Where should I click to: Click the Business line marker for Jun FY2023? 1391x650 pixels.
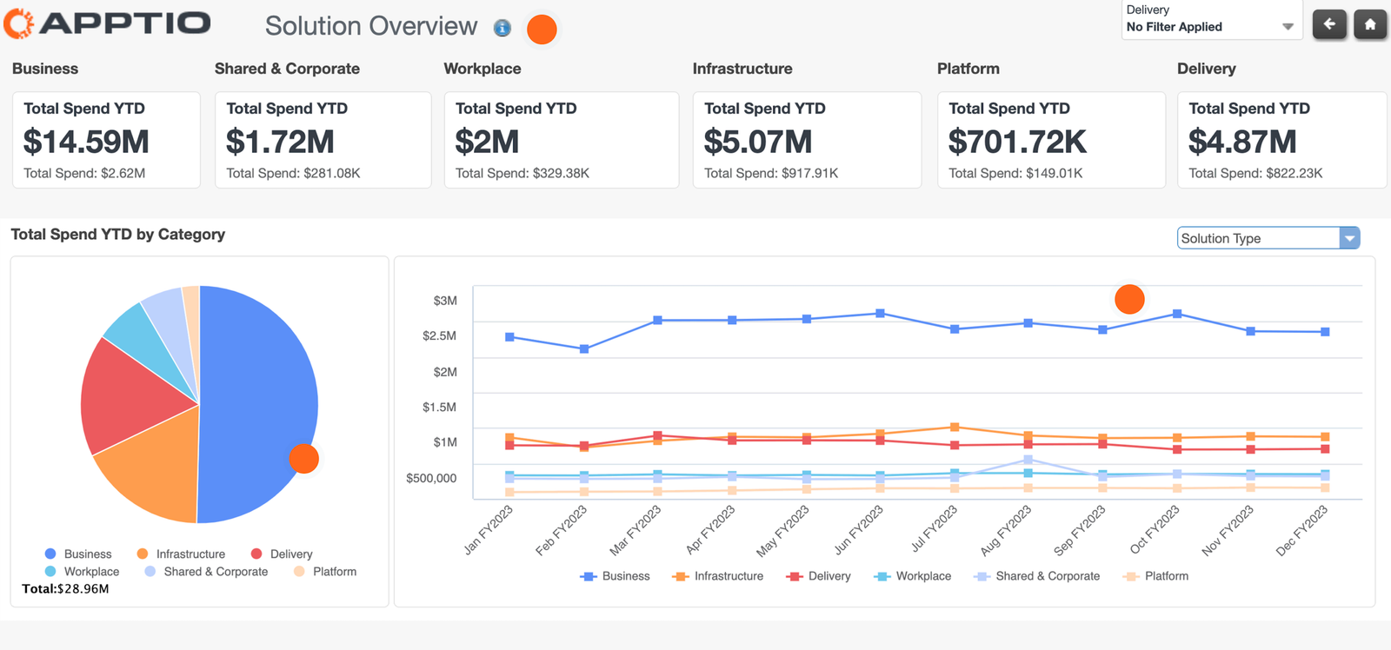[x=880, y=313]
